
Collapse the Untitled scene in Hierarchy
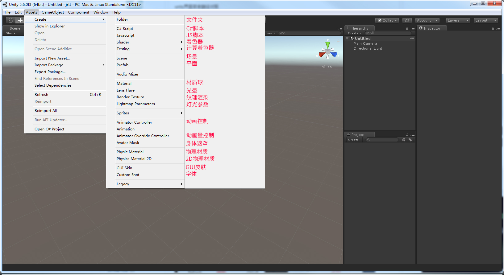[347, 39]
